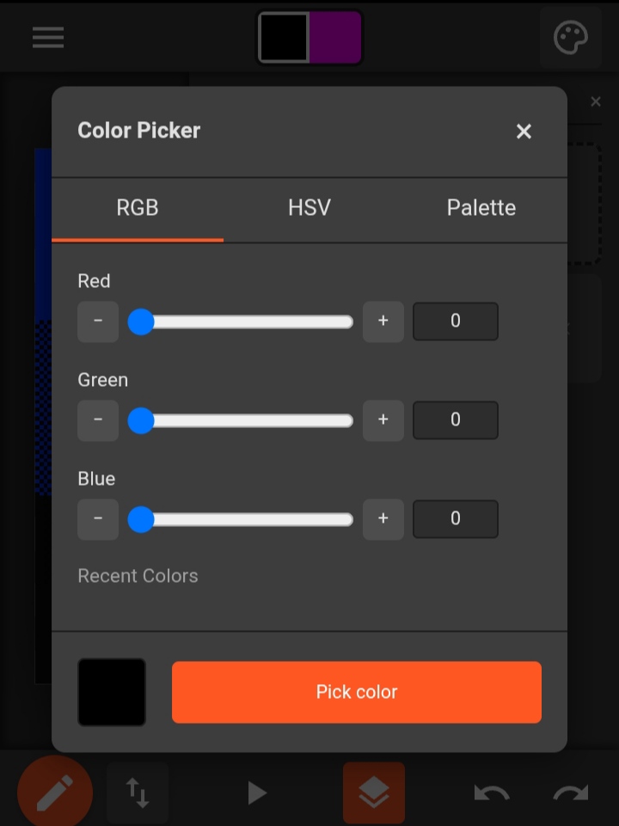
Task: Redo the last action
Action: click(570, 792)
